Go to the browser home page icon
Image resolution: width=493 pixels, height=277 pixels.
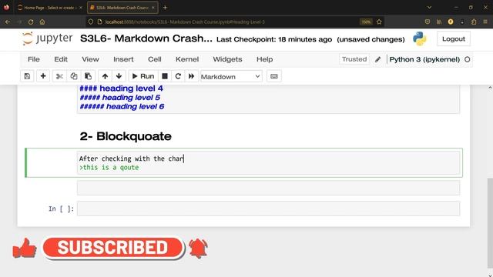(42, 22)
